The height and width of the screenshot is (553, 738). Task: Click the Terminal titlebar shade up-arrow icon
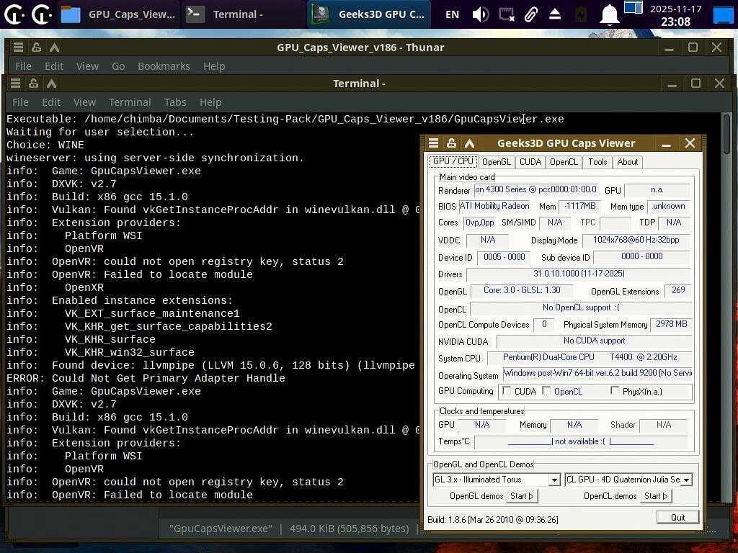(51, 84)
